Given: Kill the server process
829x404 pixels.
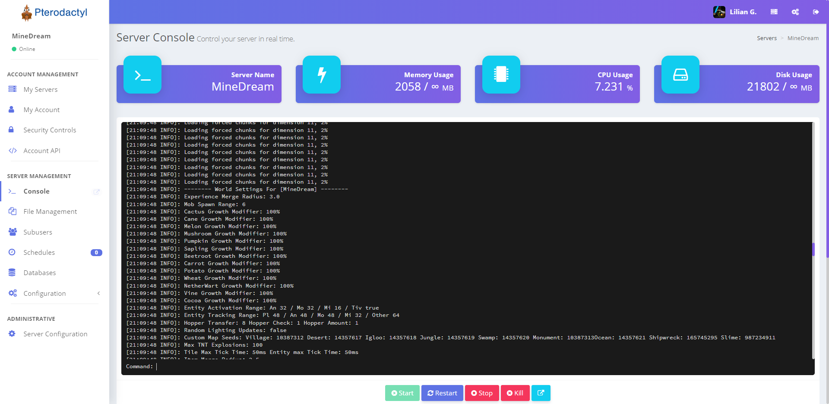Looking at the screenshot, I should [515, 393].
